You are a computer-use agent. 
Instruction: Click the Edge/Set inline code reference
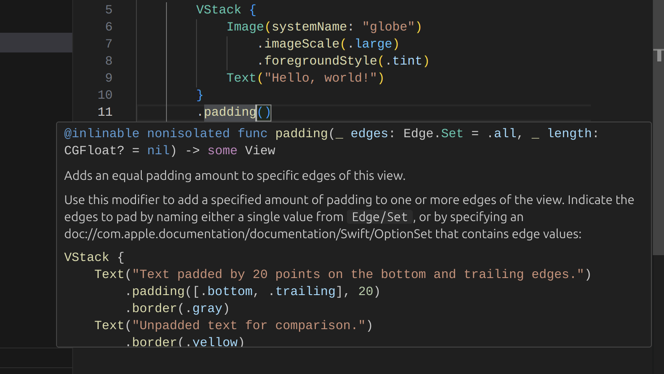coord(380,217)
